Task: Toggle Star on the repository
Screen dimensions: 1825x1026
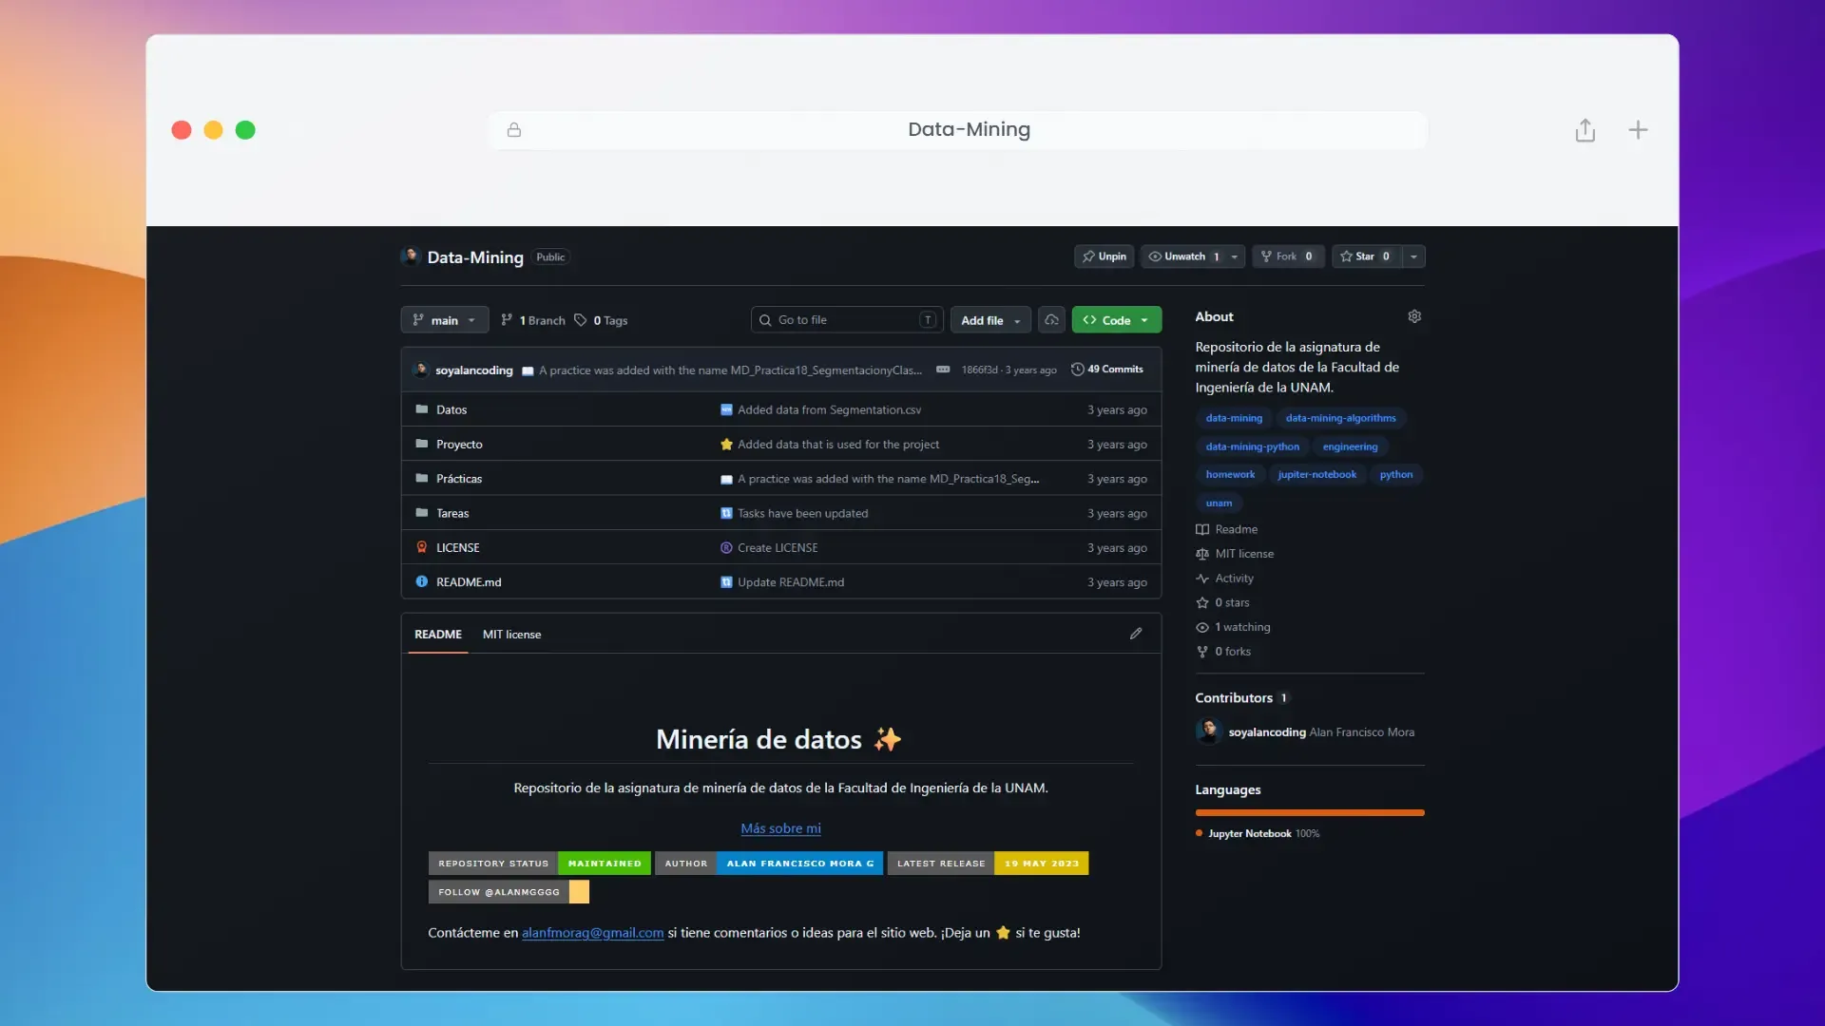Action: (x=1366, y=256)
